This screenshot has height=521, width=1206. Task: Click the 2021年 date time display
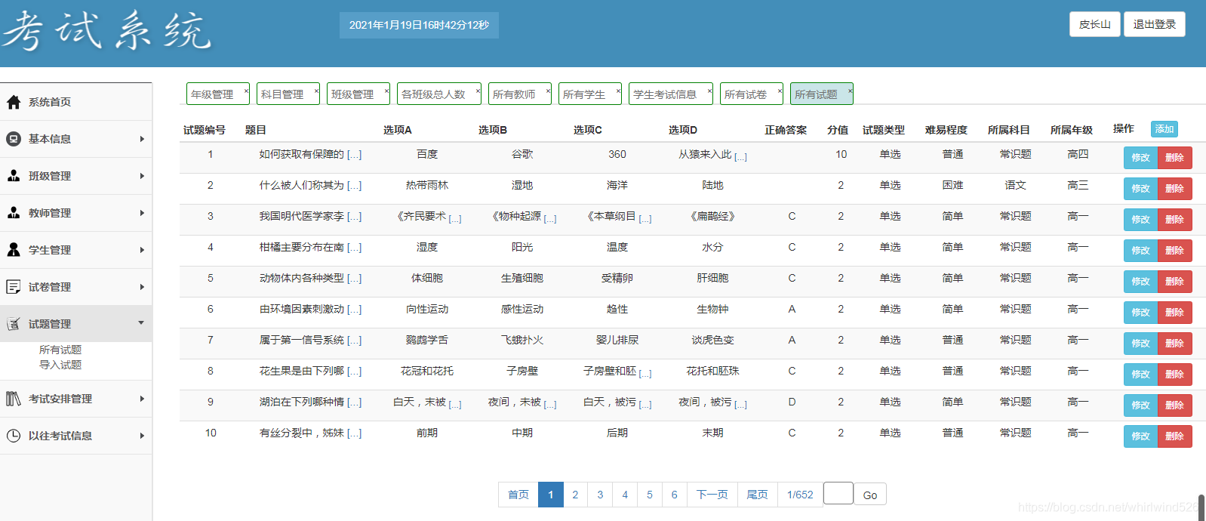(419, 25)
